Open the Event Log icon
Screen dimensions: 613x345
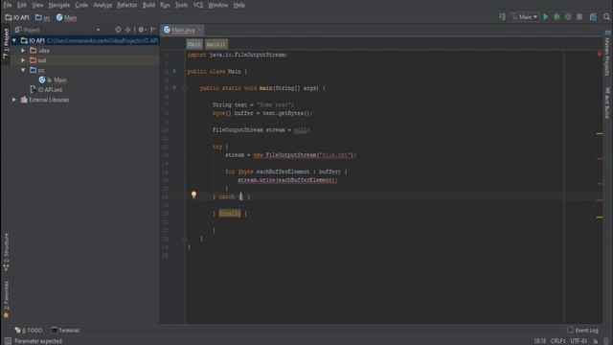[x=571, y=330]
